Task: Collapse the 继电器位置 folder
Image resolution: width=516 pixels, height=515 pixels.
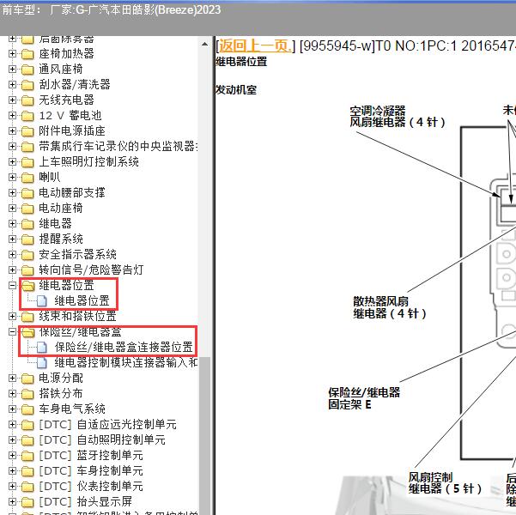Action: (x=13, y=285)
